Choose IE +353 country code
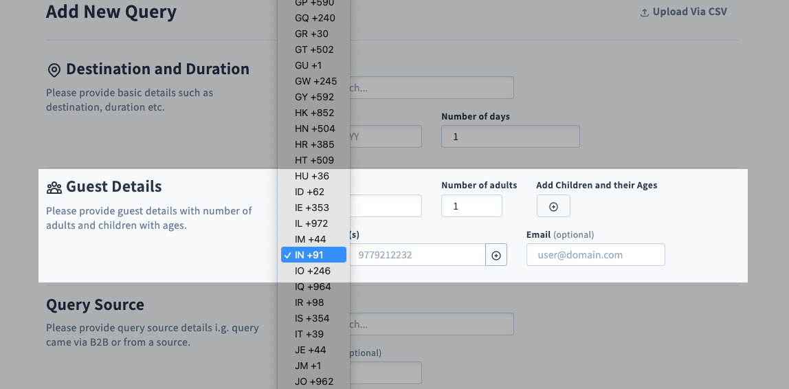The width and height of the screenshot is (789, 389). [313, 208]
